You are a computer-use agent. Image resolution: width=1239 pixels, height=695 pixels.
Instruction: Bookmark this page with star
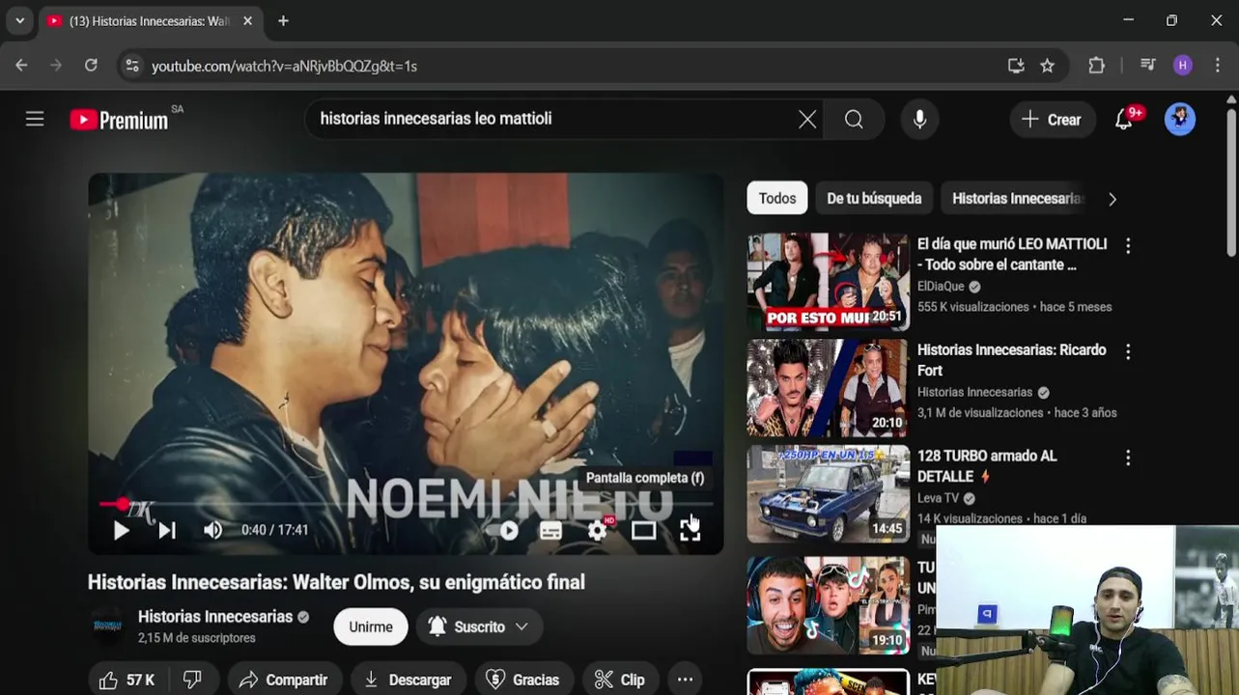pos(1048,66)
